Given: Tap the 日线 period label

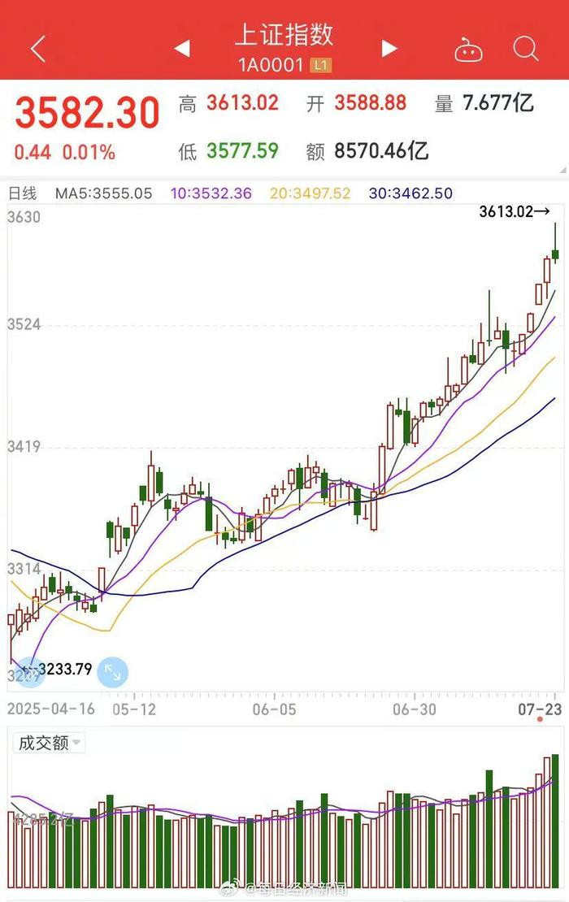Looking at the screenshot, I should click(23, 193).
